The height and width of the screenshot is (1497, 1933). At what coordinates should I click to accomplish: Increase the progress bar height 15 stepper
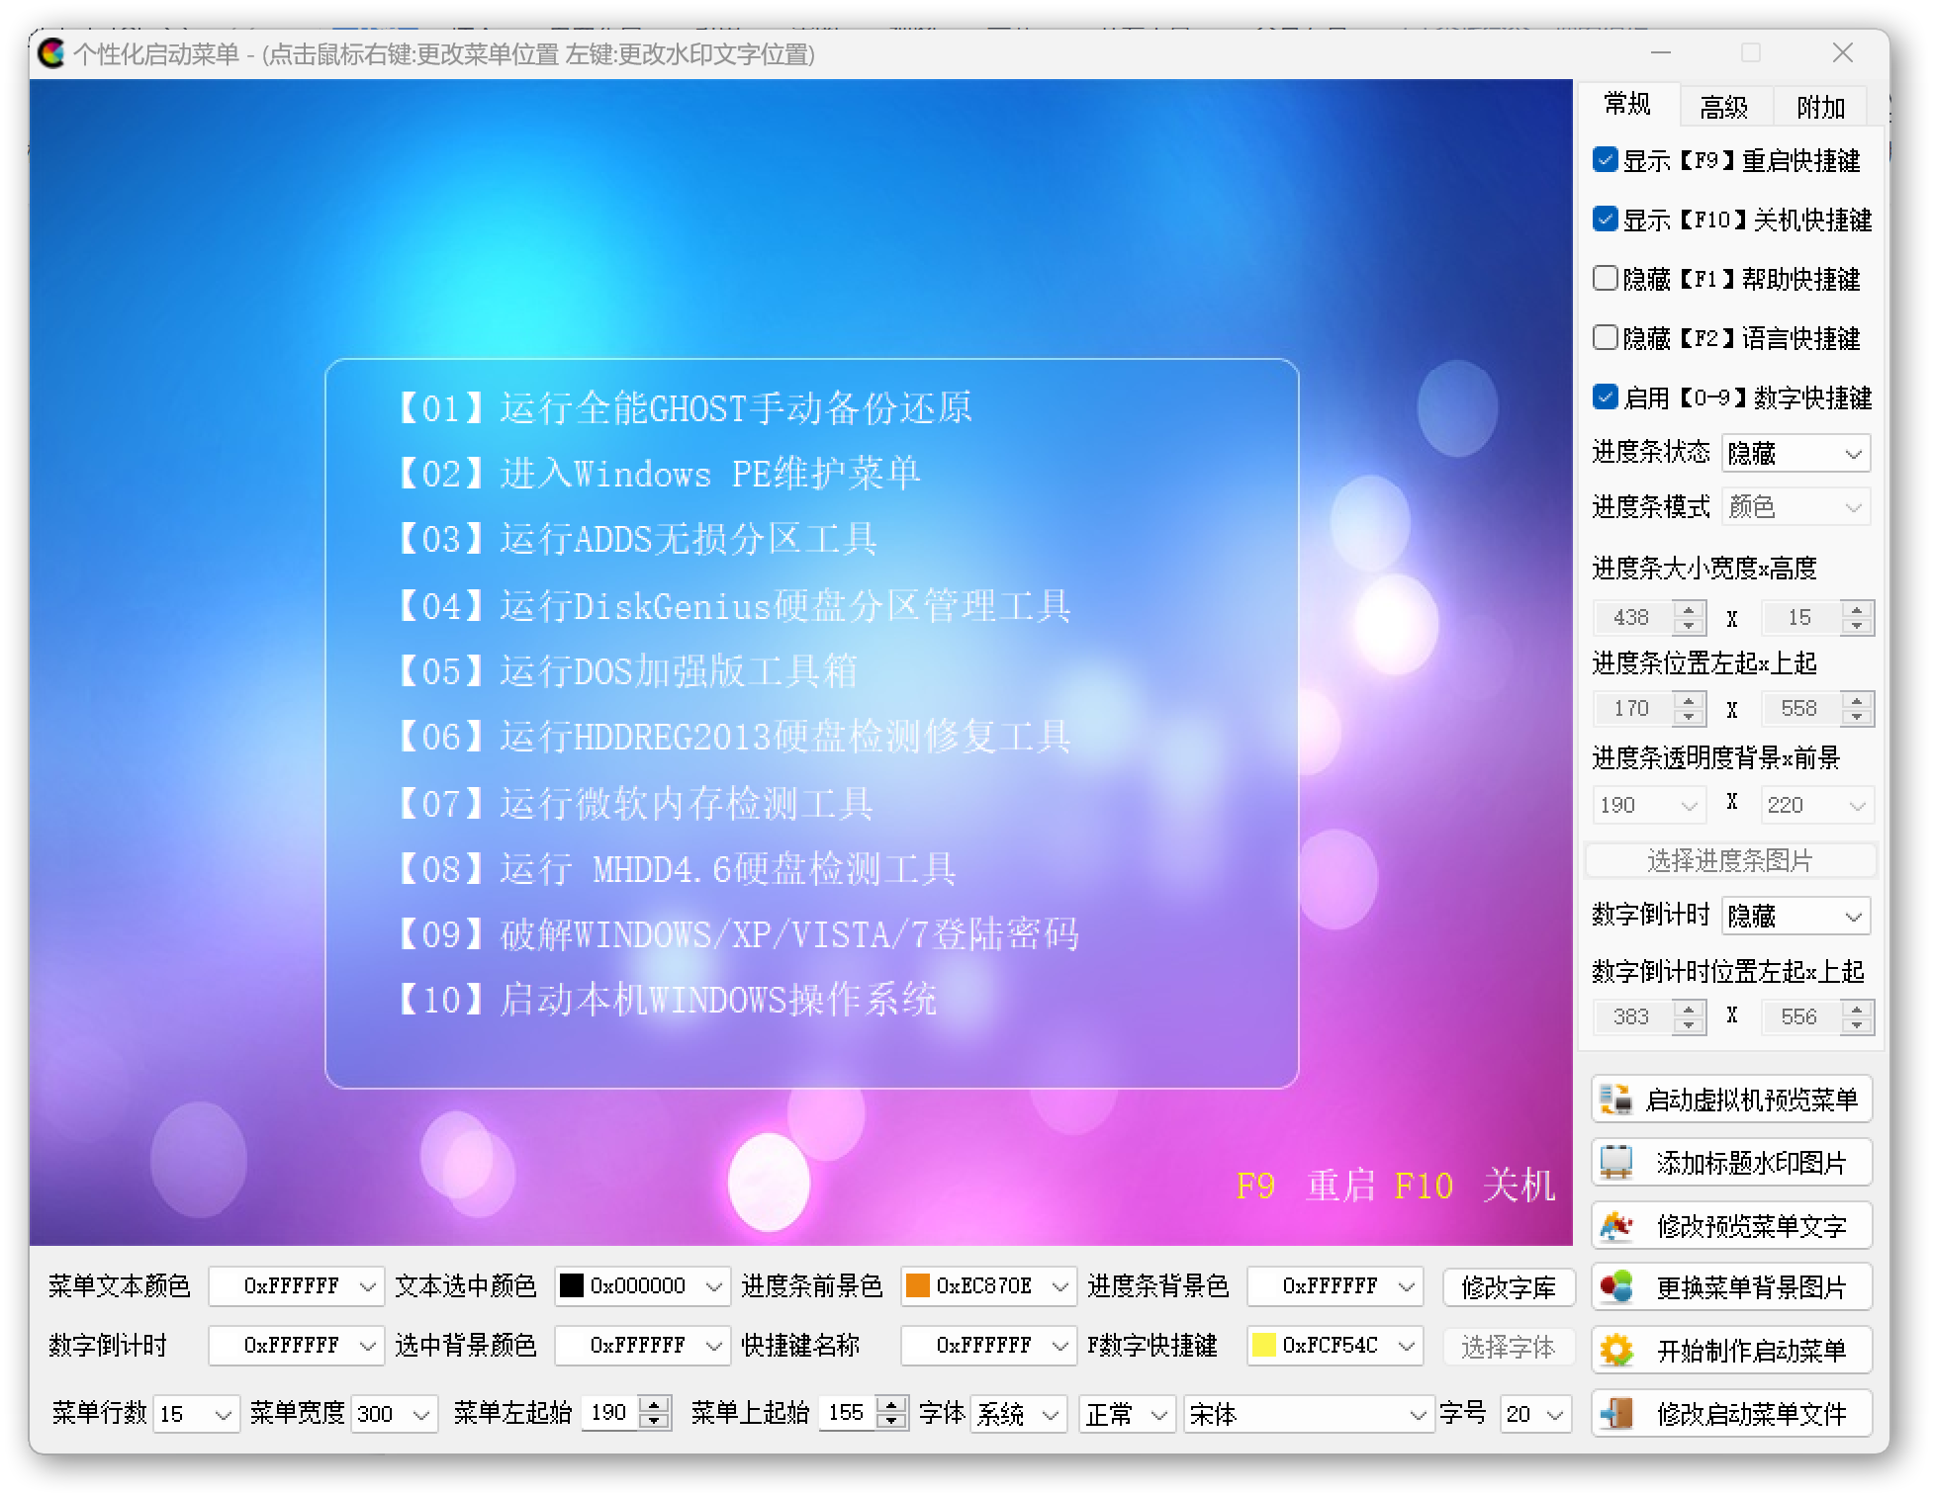(1857, 609)
